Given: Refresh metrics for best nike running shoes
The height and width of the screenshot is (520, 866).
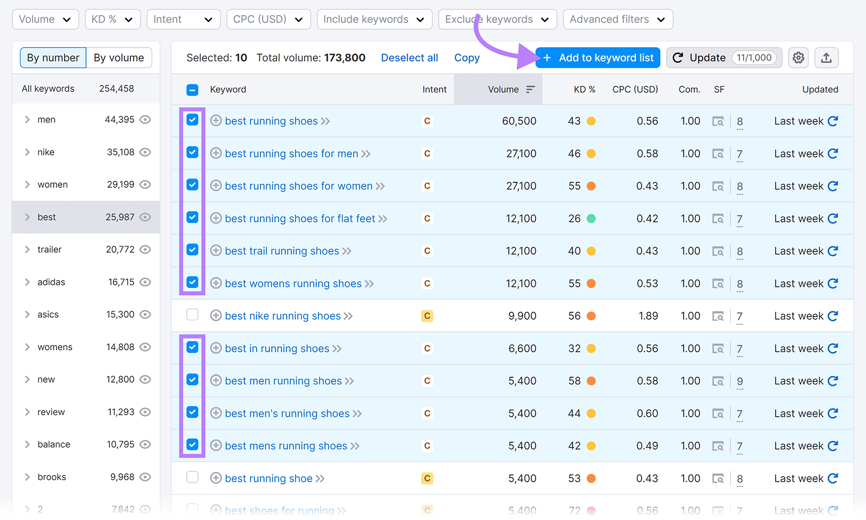Looking at the screenshot, I should pos(833,316).
